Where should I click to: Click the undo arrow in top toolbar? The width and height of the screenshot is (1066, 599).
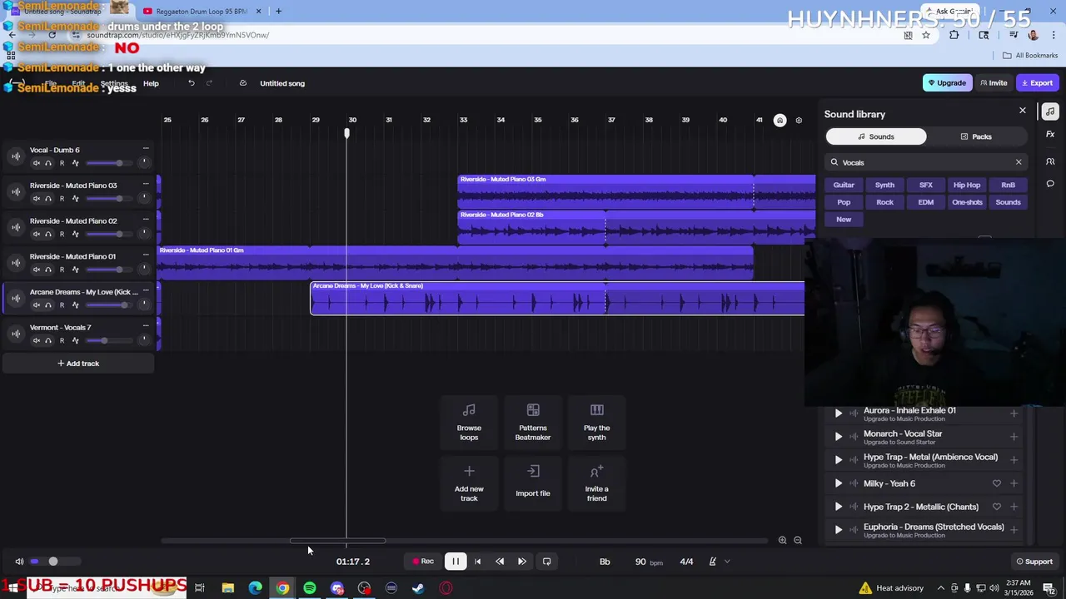tap(191, 83)
